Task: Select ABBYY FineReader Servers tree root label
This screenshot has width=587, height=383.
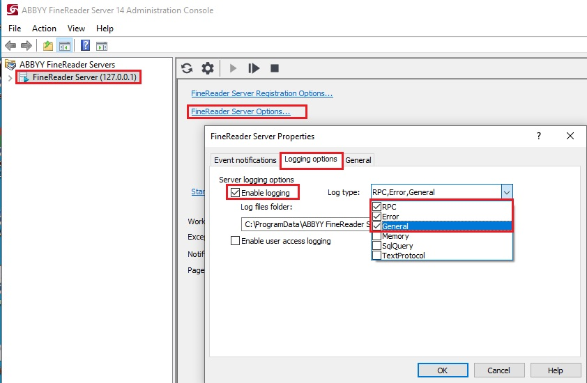Action: 68,64
